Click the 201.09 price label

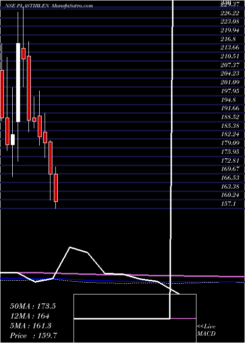(x=231, y=83)
